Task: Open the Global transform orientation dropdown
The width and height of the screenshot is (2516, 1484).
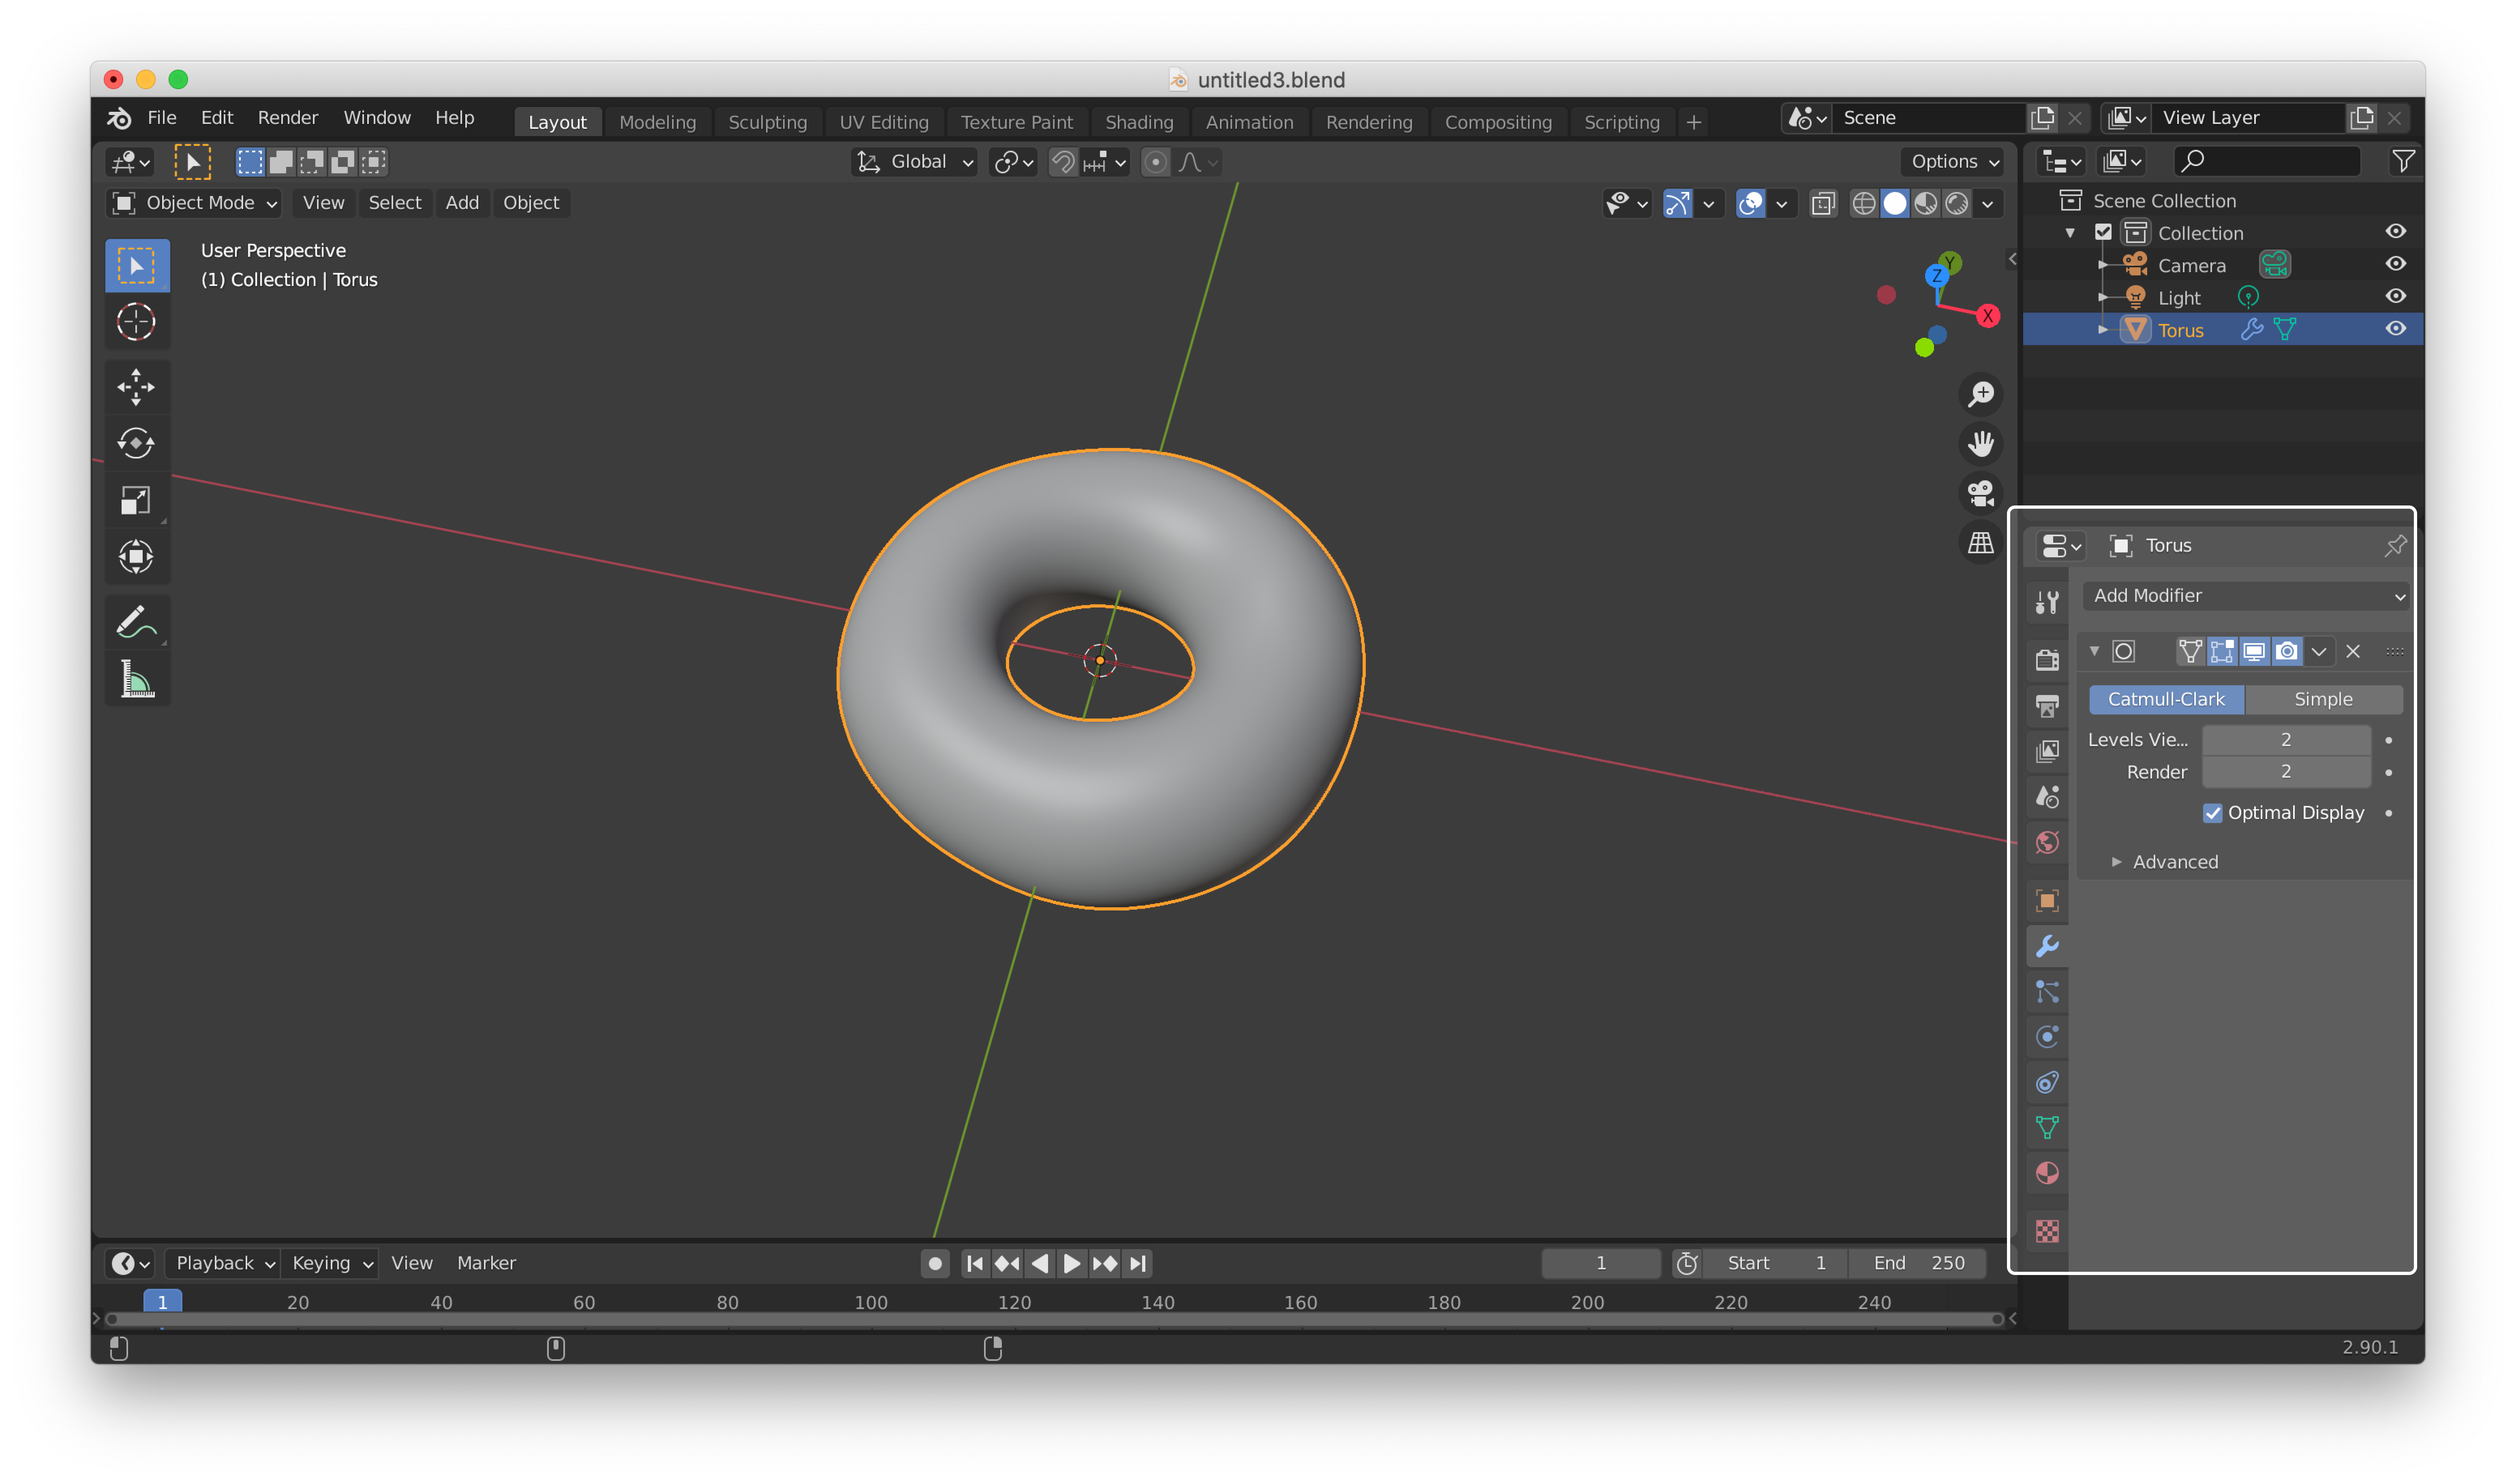Action: click(x=914, y=162)
